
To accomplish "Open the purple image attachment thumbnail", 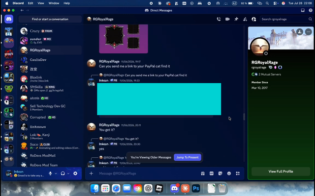I will 124,39.
